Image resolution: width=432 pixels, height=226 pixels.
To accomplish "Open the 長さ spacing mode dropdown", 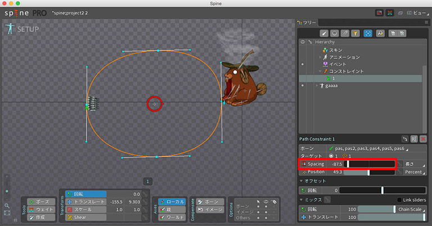I will coord(415,164).
